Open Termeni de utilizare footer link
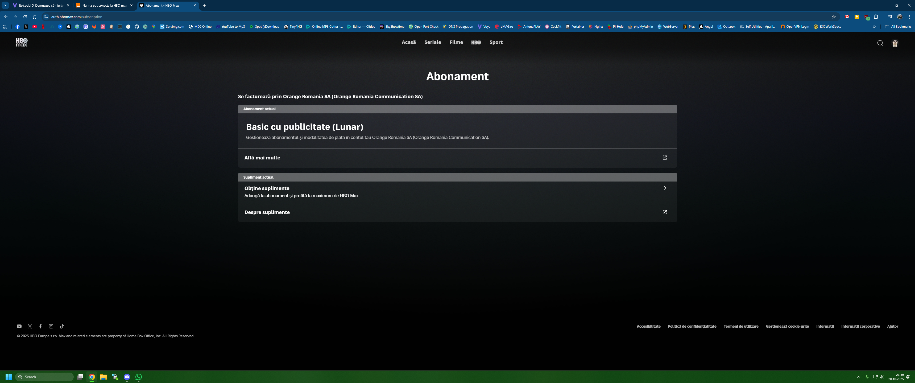 tap(741, 326)
